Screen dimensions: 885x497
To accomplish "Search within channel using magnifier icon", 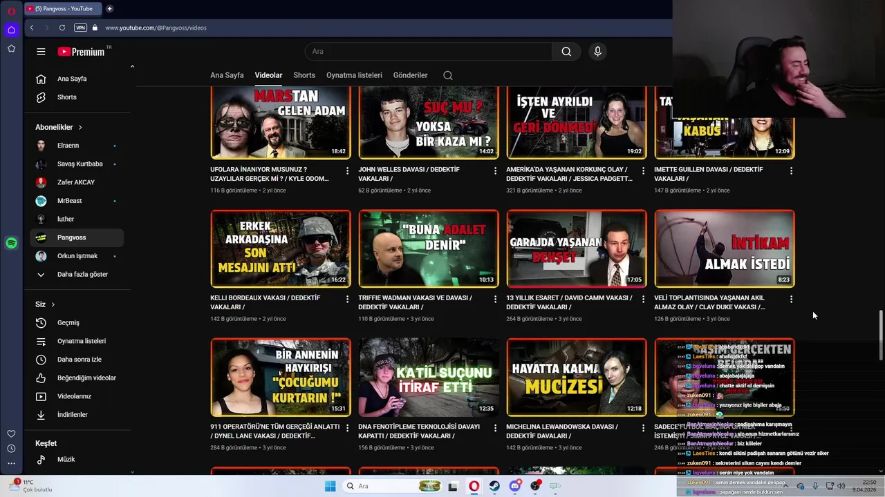I will click(448, 75).
